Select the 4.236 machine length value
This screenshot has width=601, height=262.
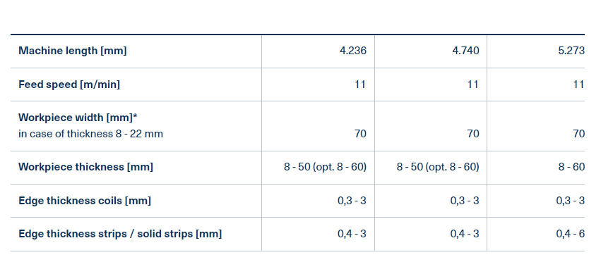point(353,51)
